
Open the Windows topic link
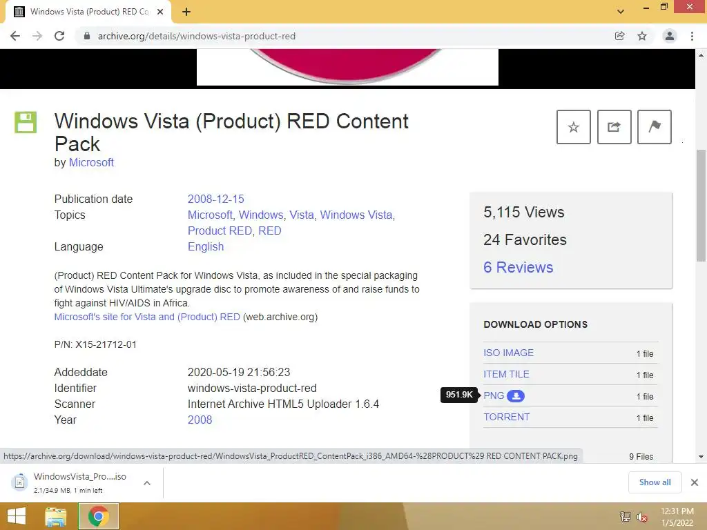(260, 215)
